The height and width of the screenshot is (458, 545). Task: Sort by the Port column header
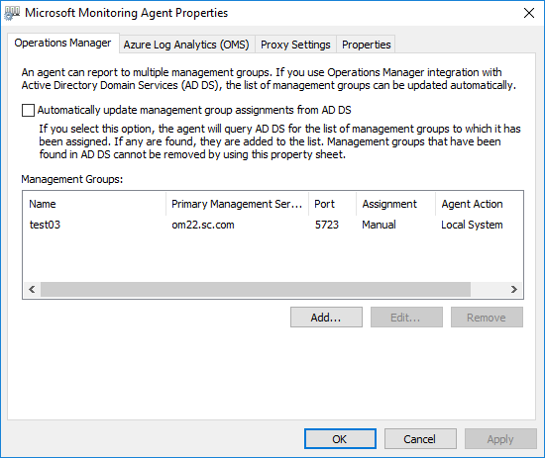332,204
